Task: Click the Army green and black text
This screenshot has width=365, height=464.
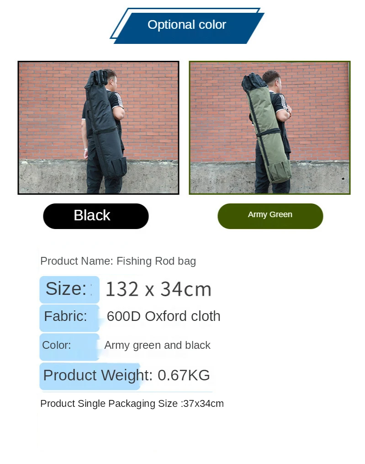Action: [x=157, y=345]
